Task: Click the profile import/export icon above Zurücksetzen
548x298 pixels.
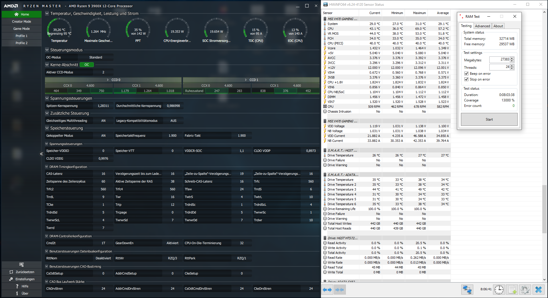Action: pos(21,264)
